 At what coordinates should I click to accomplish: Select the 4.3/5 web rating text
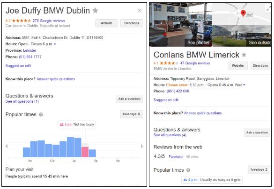click(159, 156)
